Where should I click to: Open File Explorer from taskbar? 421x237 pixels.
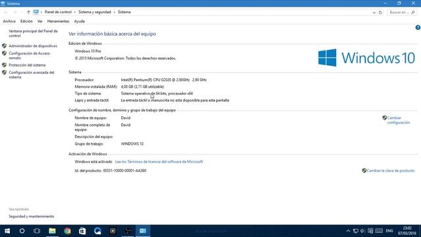(x=52, y=231)
